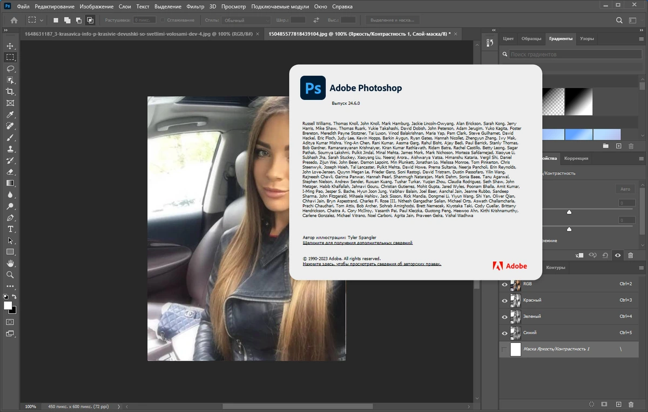
Task: Select the Zoom tool
Action: [10, 275]
